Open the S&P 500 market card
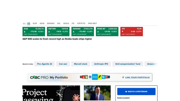Screen dimensions: 180x101 [58, 31]
